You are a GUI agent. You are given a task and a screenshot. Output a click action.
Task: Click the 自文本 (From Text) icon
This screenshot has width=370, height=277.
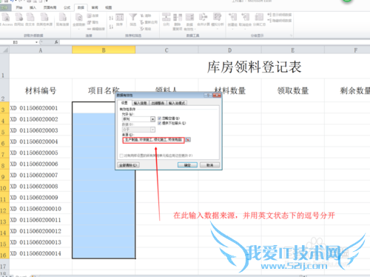pos(30,20)
